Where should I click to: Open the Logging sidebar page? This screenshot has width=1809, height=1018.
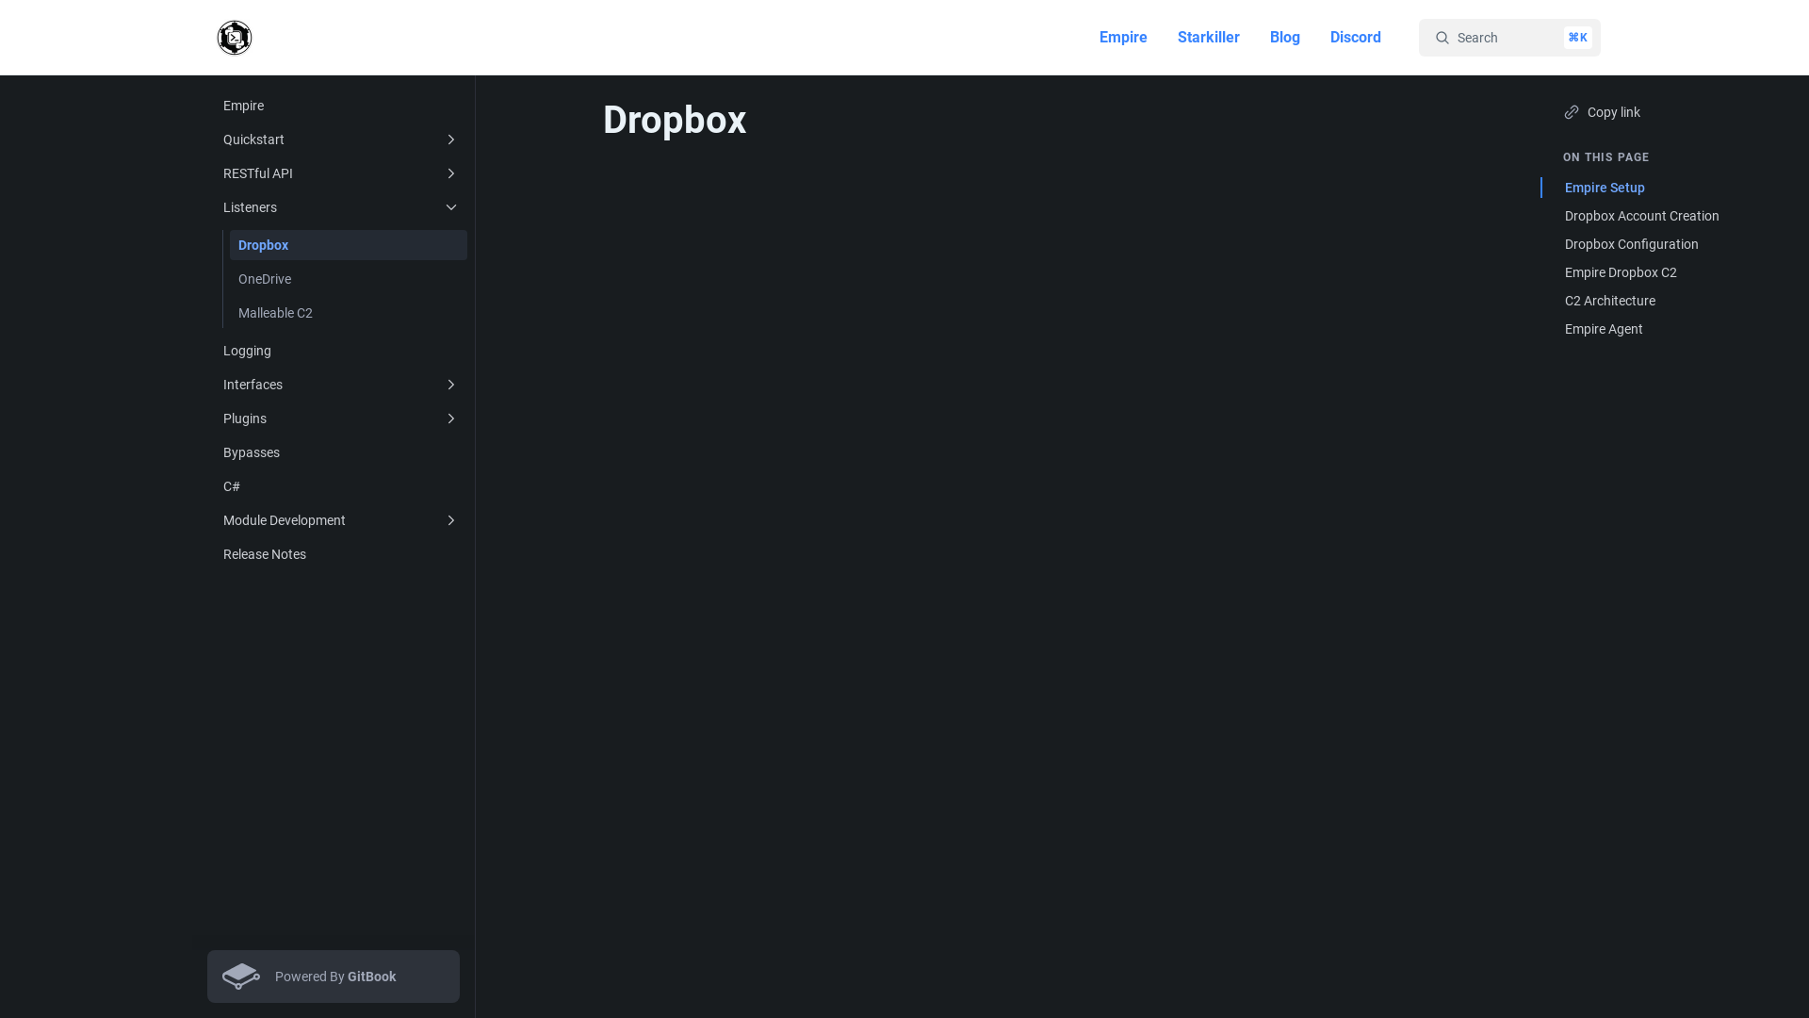[x=341, y=351]
